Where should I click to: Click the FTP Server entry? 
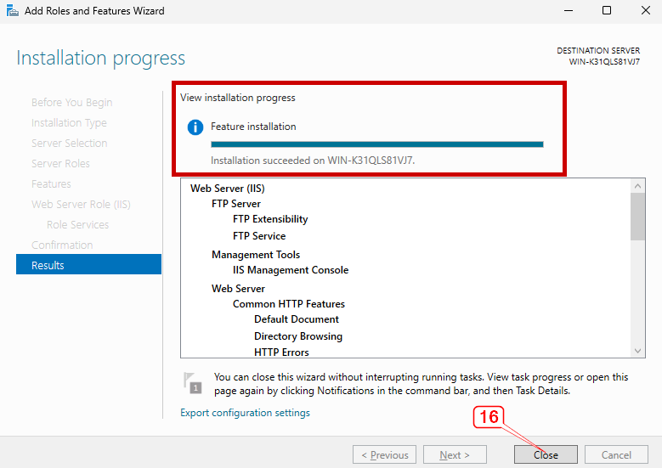[x=236, y=204]
